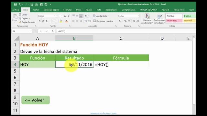The height and width of the screenshot is (116, 207).
Task: Enable Ajustar texto wrap
Action: click(100, 16)
